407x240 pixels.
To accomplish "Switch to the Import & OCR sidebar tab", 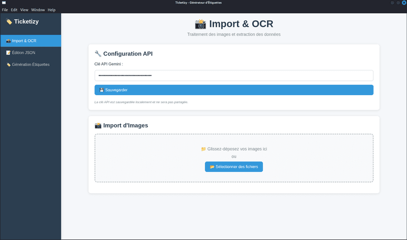I will coord(30,41).
